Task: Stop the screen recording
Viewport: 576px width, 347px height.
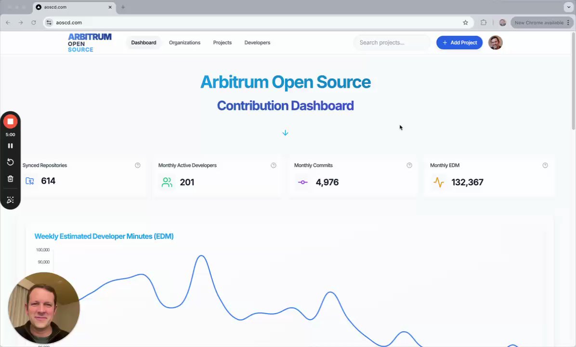Action: (10, 121)
